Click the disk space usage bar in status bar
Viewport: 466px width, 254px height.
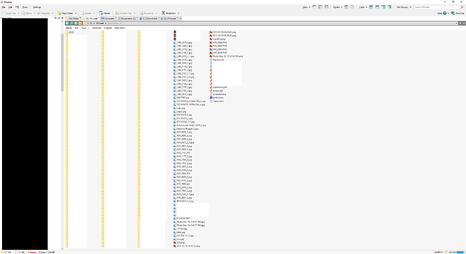[461, 252]
